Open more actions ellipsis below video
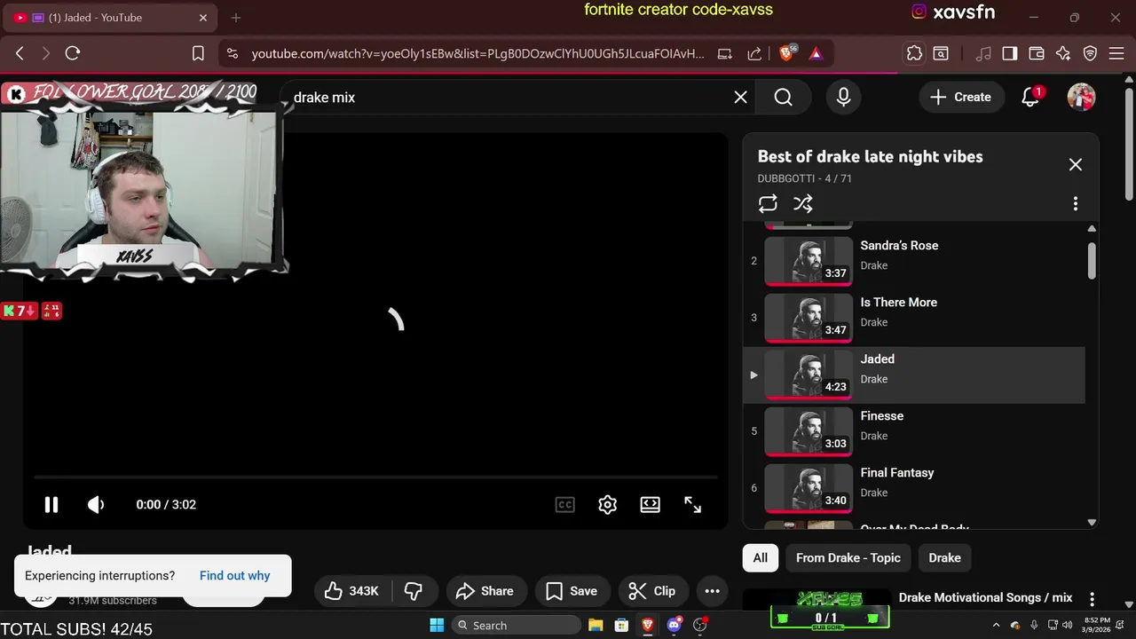This screenshot has width=1136, height=639. (712, 591)
